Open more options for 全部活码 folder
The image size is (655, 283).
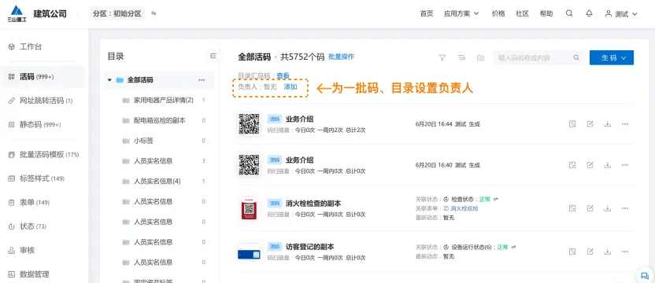tap(202, 79)
